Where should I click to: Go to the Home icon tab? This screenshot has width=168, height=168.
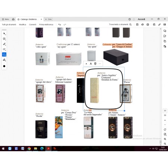13,19
